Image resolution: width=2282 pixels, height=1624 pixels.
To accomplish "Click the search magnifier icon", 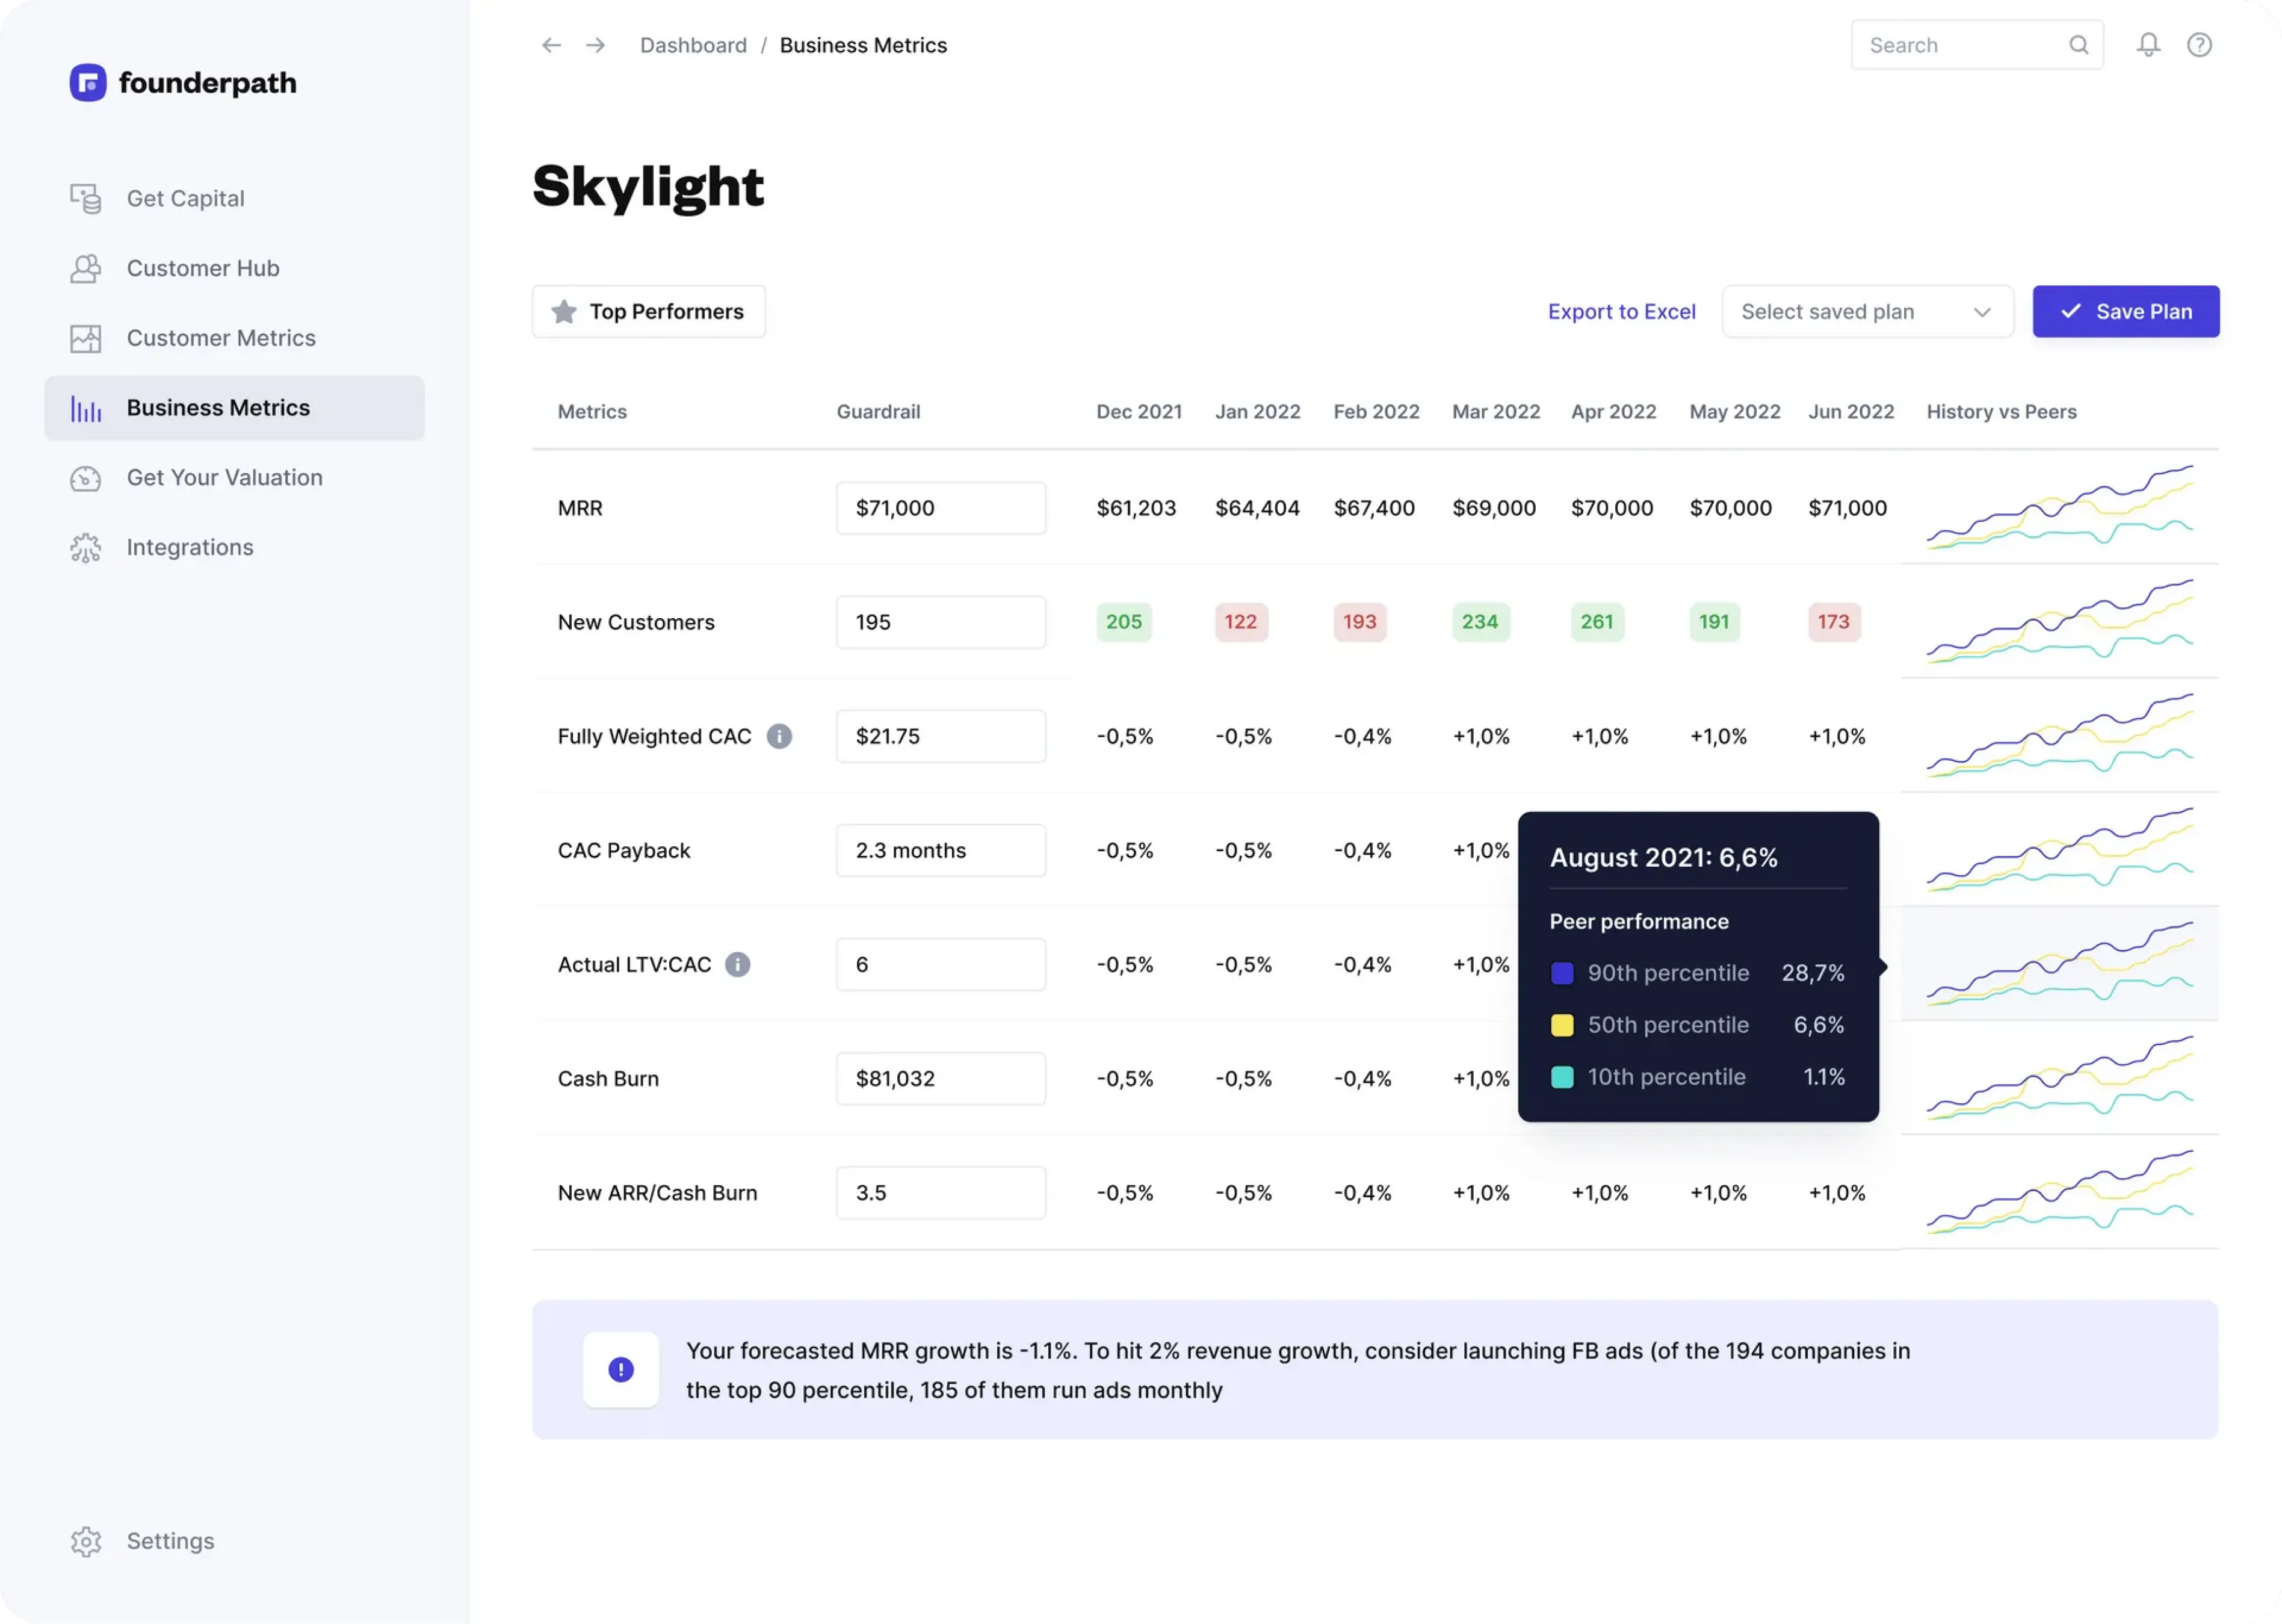I will coord(2078,45).
